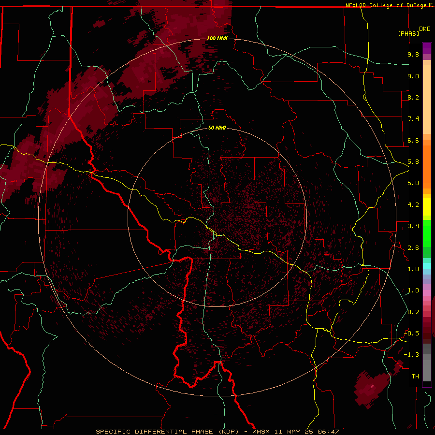Click the 1.8 value on the color scale
This screenshot has width=435, height=435.
[413, 269]
